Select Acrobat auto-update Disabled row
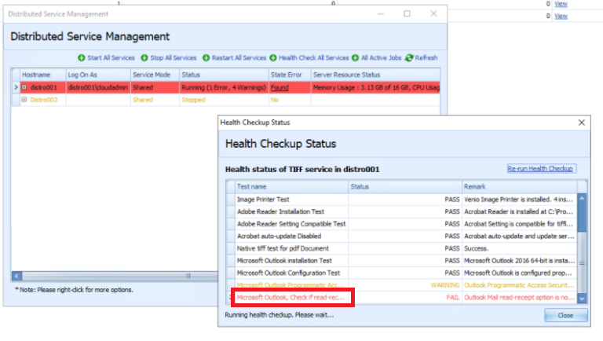Image resolution: width=603 pixels, height=341 pixels. coord(402,236)
